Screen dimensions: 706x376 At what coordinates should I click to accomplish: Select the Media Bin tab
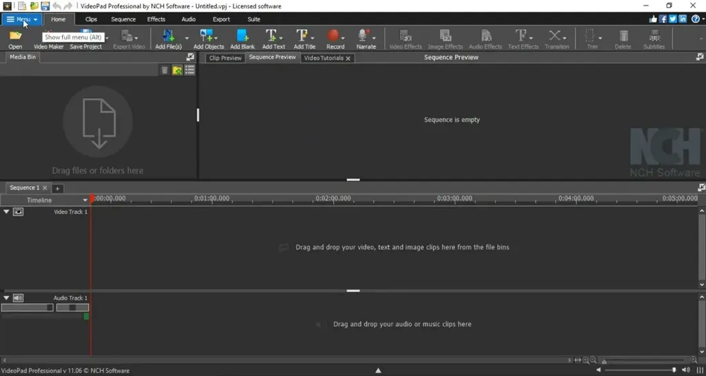[x=23, y=57]
